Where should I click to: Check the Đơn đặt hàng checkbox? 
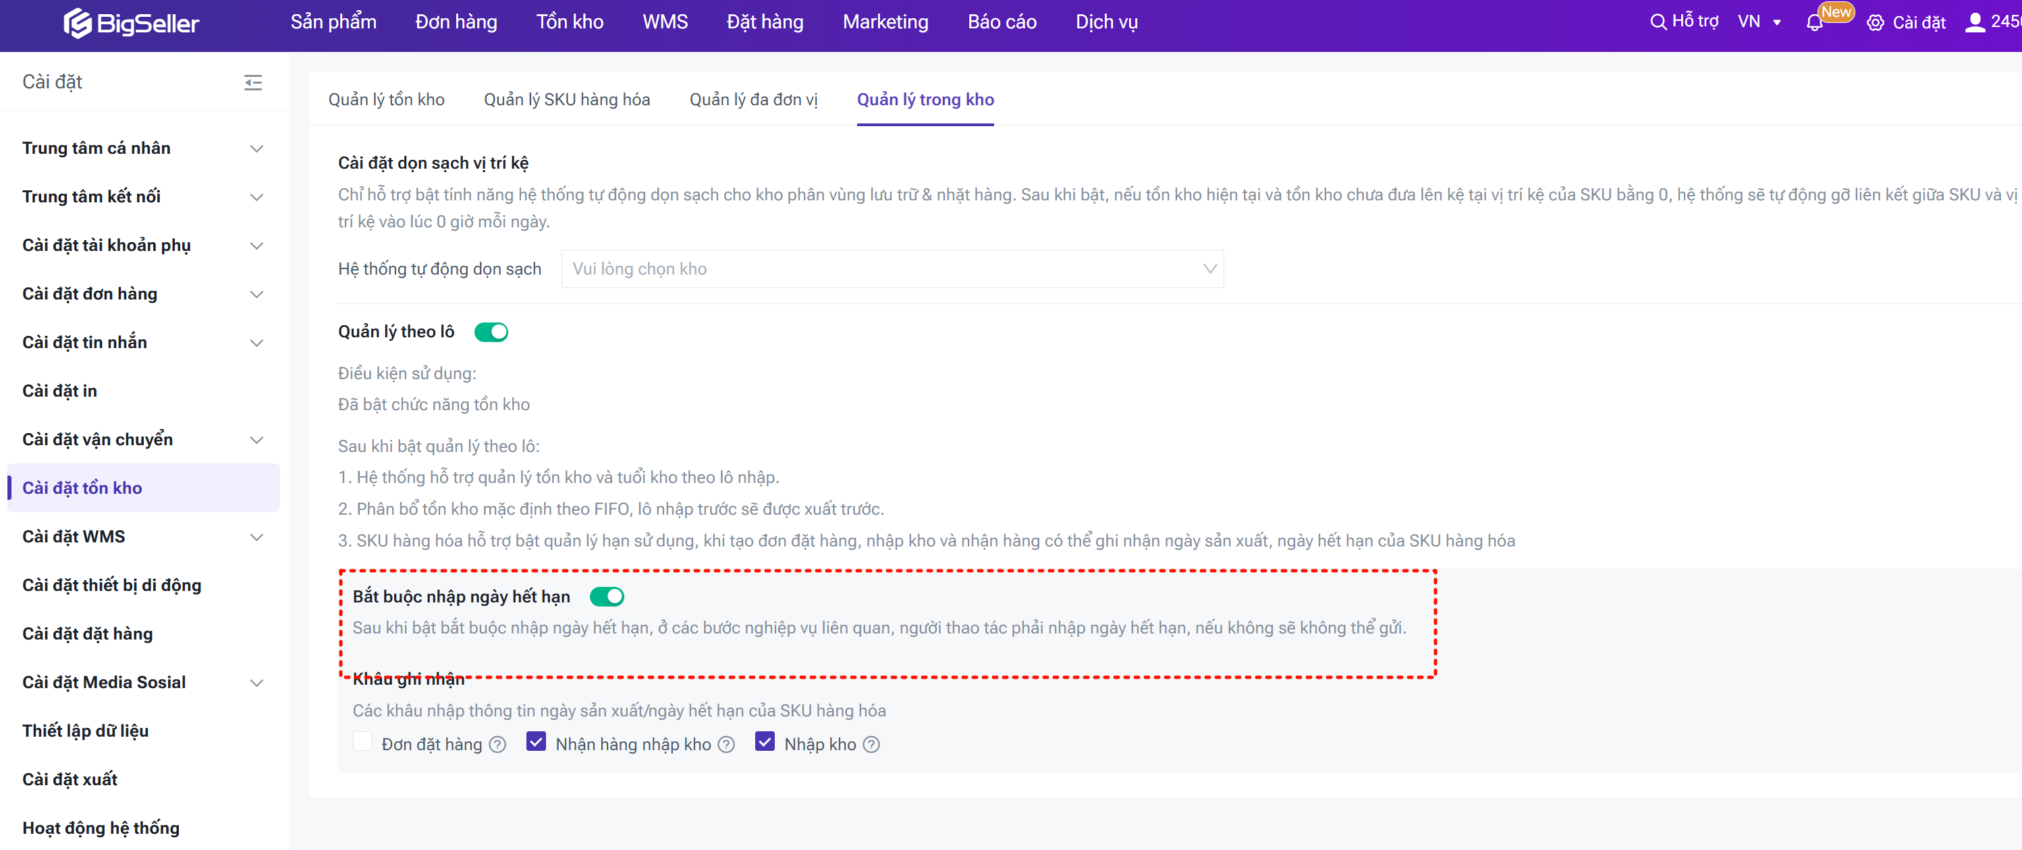[362, 741]
